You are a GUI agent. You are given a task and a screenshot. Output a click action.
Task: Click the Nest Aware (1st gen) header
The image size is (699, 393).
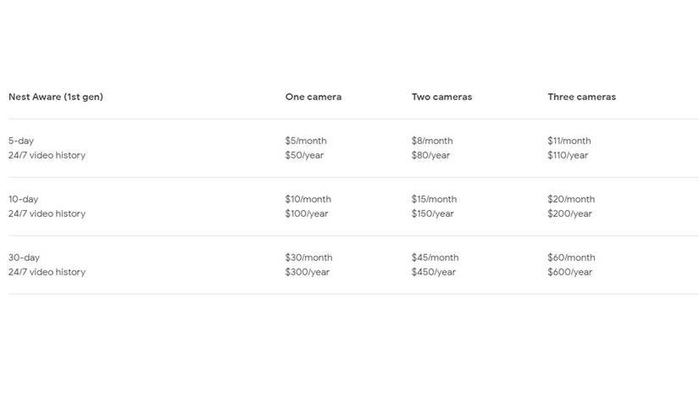[56, 97]
